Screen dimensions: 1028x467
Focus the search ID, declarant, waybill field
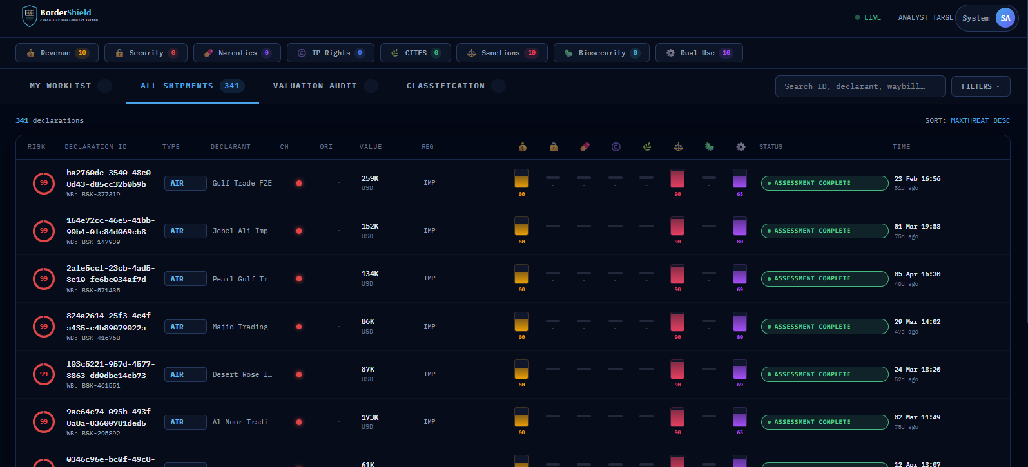click(860, 86)
